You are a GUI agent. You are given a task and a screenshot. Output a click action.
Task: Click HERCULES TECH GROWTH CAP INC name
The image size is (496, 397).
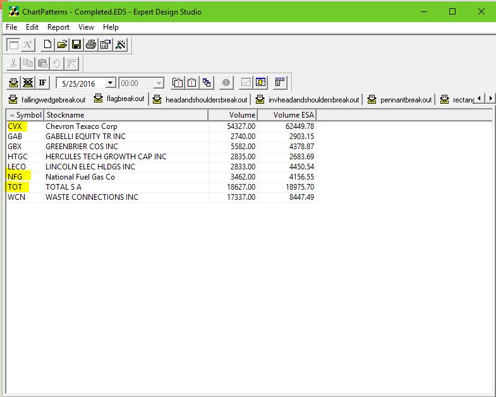pyautogui.click(x=106, y=157)
